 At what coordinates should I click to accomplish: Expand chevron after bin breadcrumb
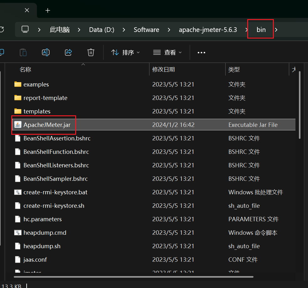point(276,30)
